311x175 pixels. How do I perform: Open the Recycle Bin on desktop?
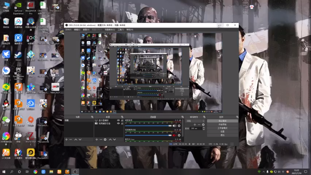(6, 23)
